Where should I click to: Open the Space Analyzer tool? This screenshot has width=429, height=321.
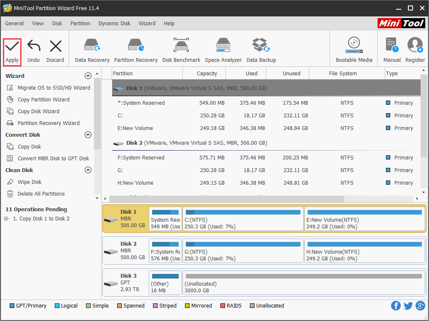coord(223,46)
